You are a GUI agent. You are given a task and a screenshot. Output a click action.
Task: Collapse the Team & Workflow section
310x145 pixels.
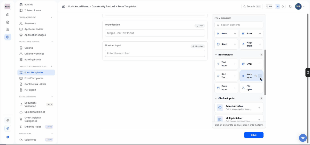(x=52, y=17)
